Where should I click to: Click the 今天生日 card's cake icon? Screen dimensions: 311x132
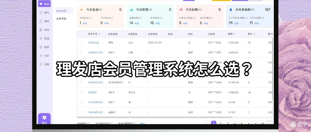coord(82,10)
